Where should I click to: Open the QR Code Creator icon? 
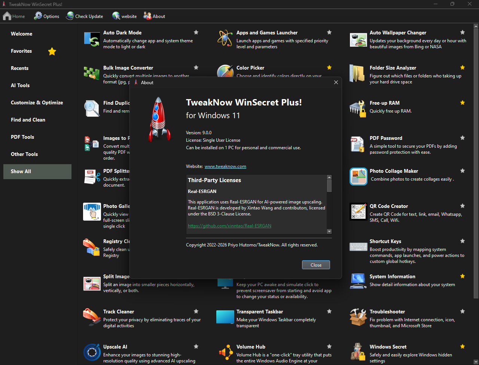tap(359, 212)
